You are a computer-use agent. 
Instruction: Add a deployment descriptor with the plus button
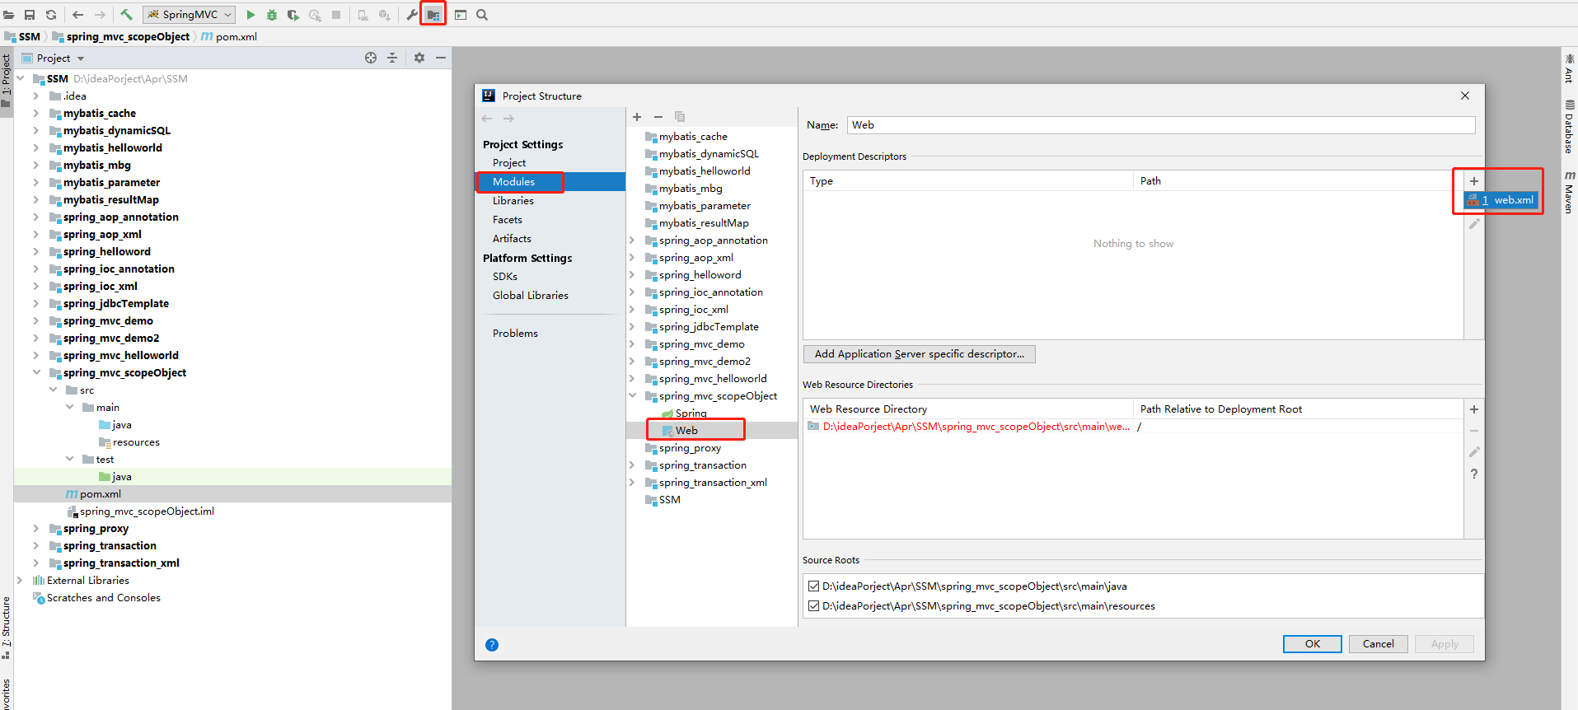(x=1474, y=181)
